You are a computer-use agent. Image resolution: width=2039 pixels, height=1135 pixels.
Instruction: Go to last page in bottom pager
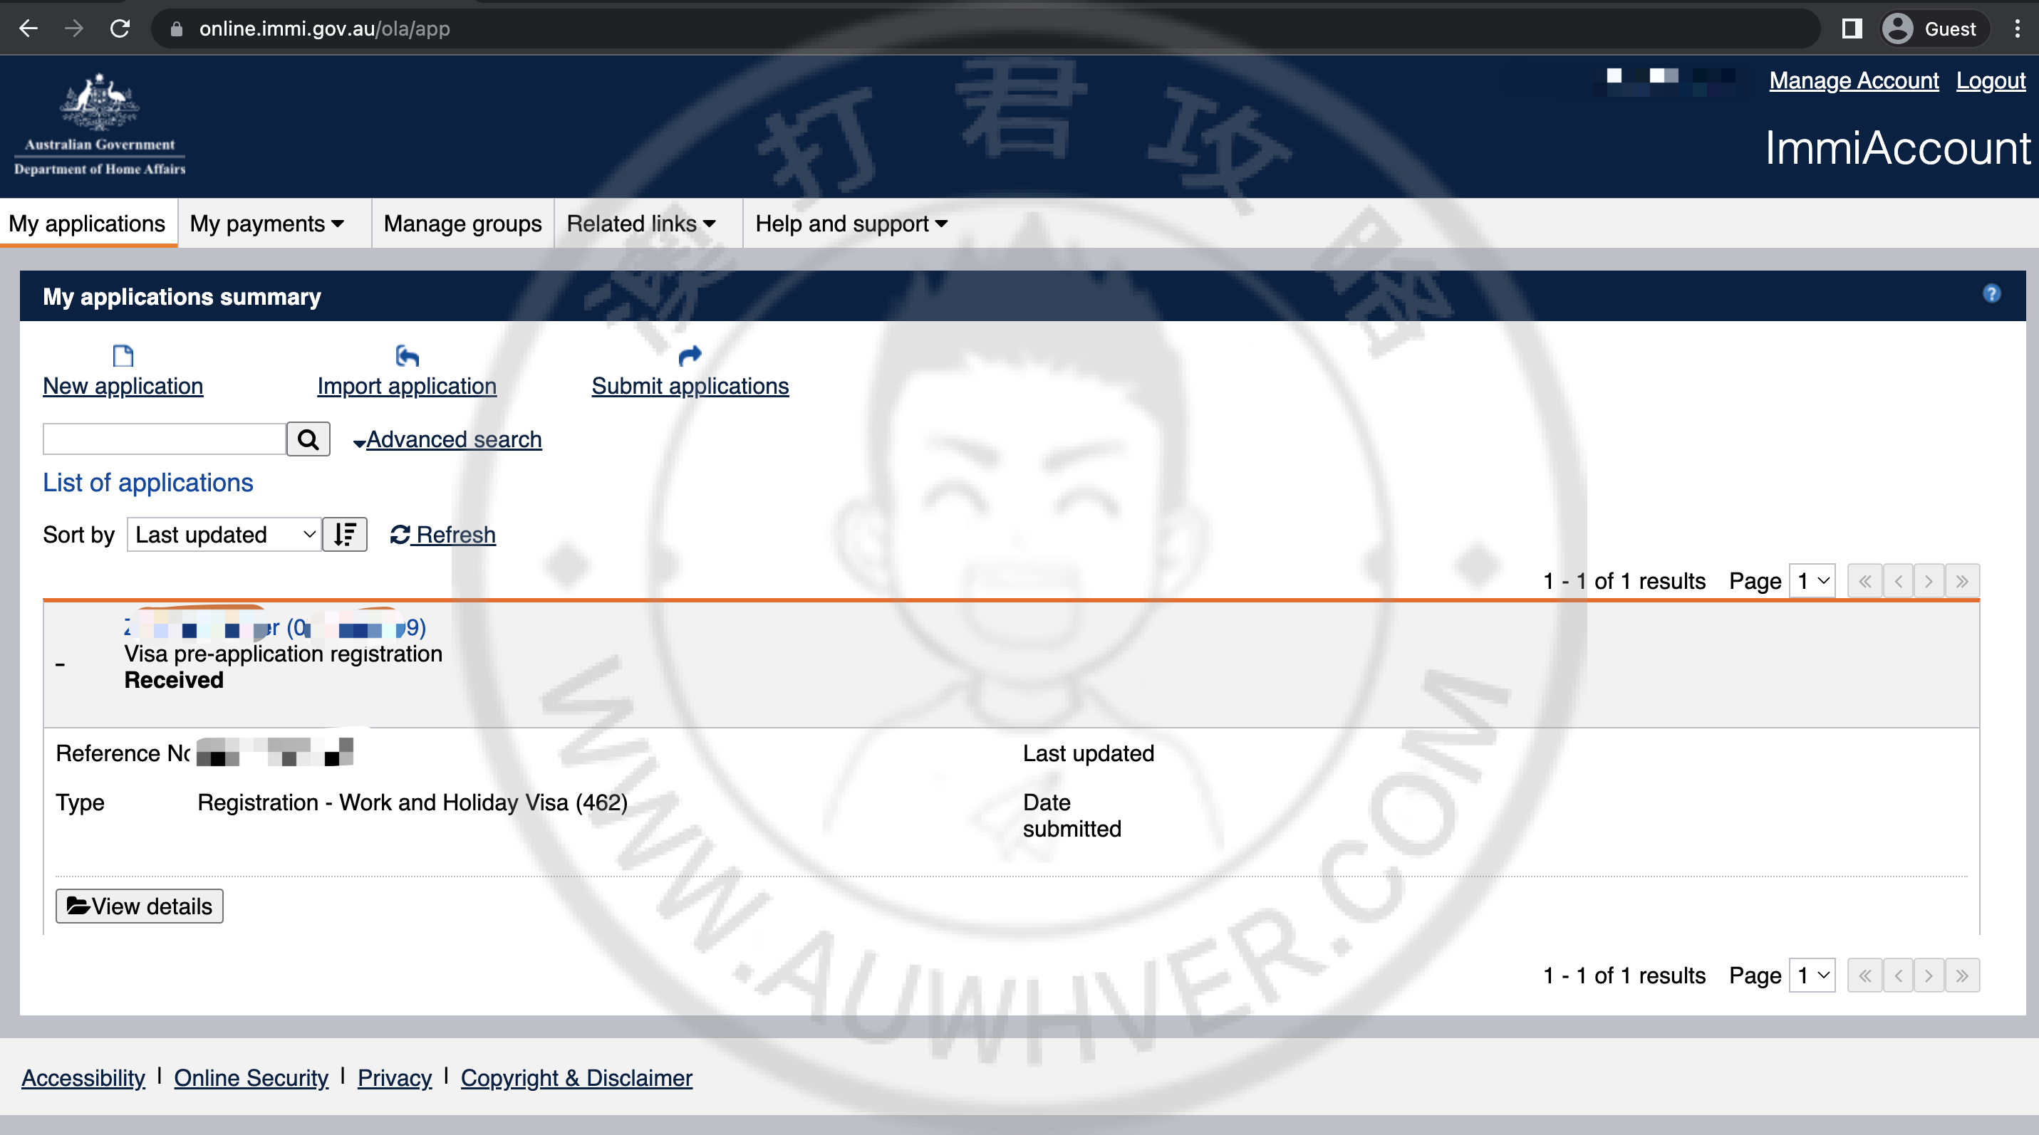click(1962, 976)
